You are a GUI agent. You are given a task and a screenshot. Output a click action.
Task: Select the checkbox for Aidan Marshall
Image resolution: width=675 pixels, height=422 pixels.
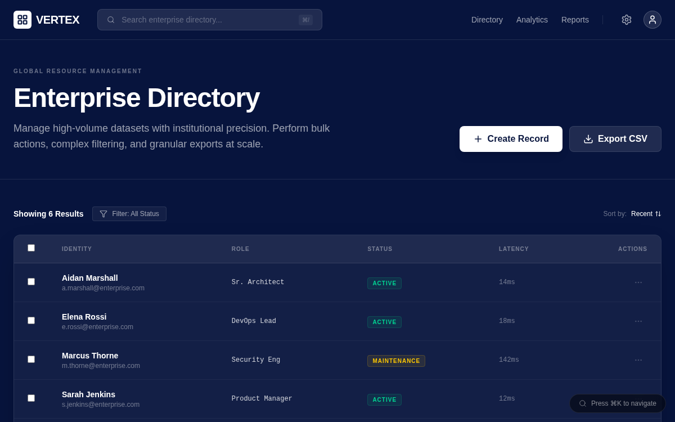point(31,282)
